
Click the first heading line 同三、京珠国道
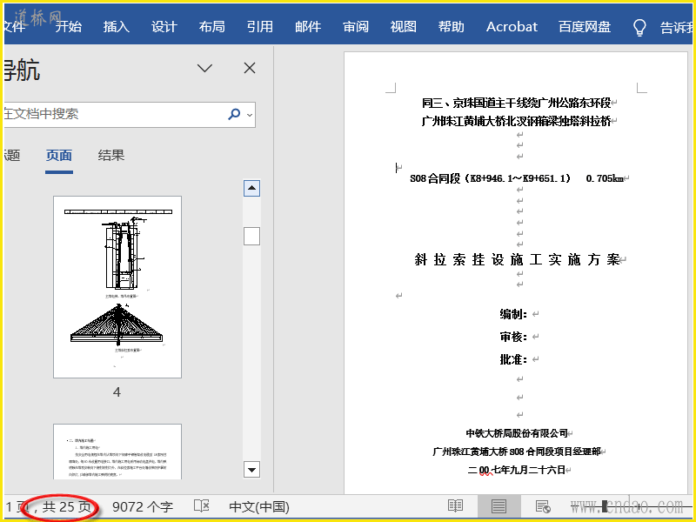coord(517,103)
